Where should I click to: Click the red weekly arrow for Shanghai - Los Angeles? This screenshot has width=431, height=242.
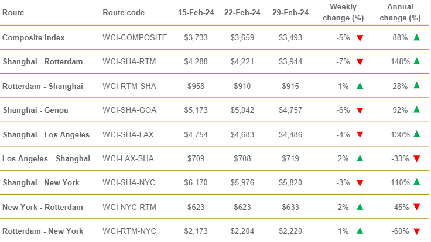[360, 135]
